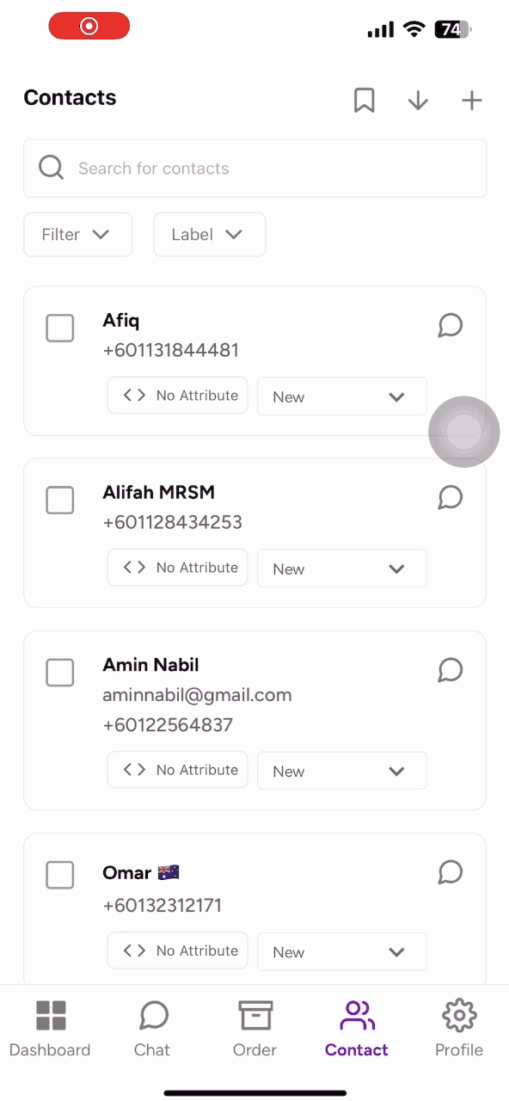Check the box beside Amin Nabil
509x1101 pixels.
60,673
